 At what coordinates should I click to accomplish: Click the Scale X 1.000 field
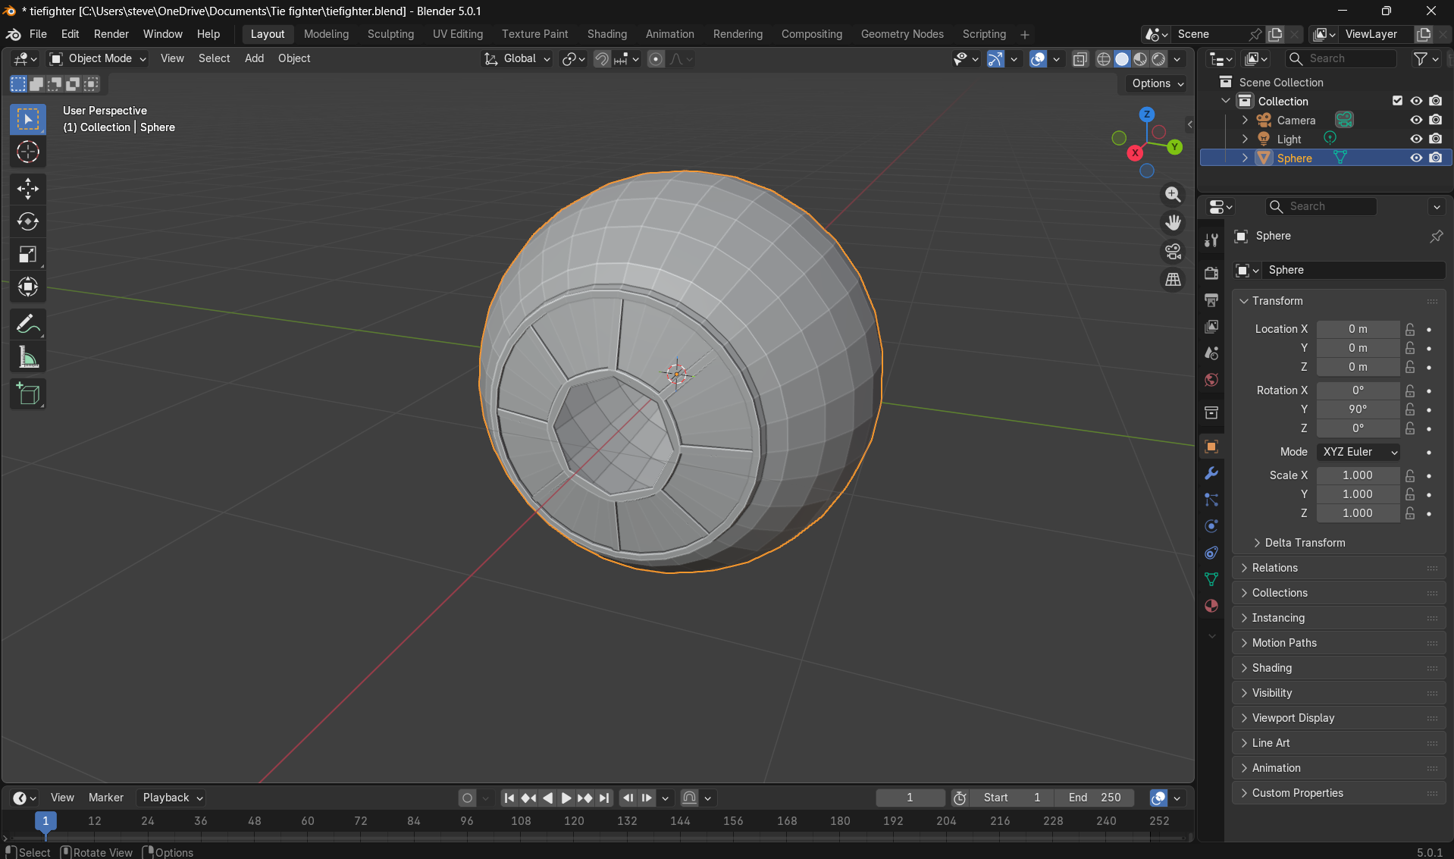point(1358,475)
